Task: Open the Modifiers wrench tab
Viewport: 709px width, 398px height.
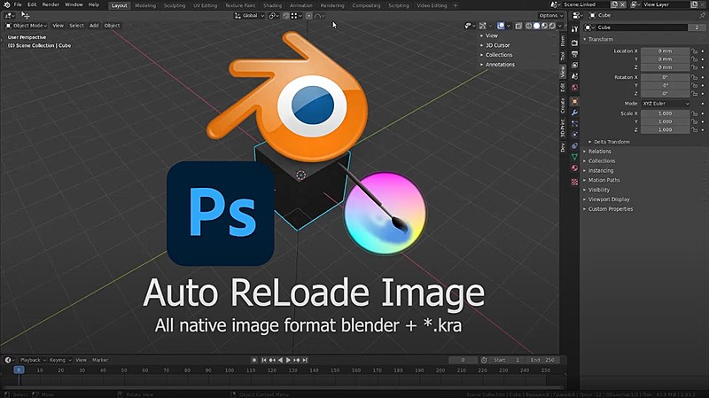Action: tap(574, 113)
